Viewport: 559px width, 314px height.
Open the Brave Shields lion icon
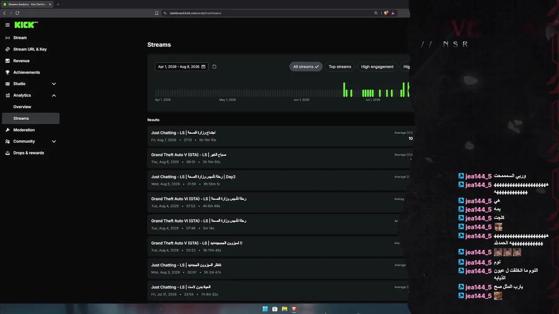click(x=386, y=13)
